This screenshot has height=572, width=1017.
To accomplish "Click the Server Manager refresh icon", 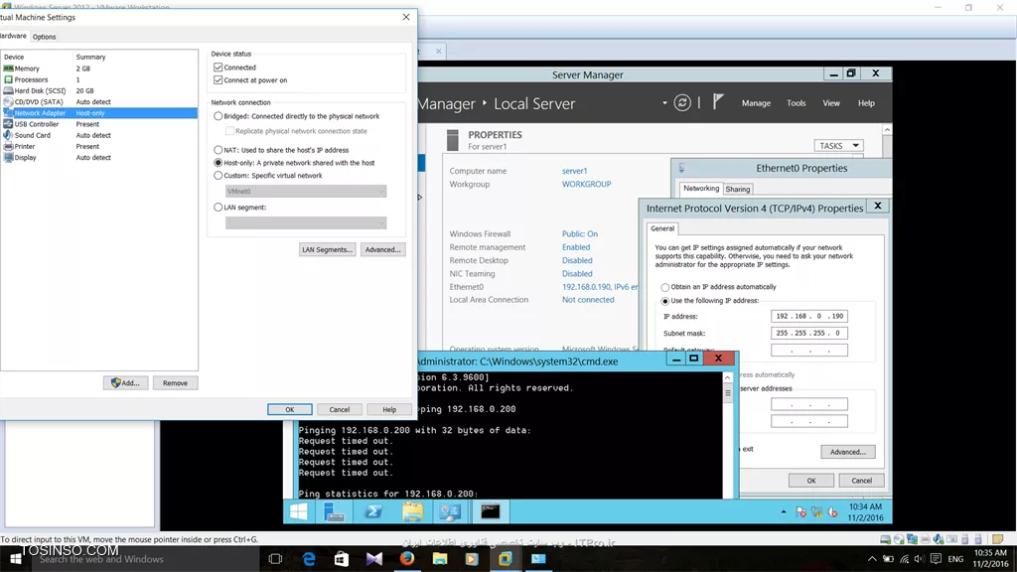I will (x=681, y=102).
